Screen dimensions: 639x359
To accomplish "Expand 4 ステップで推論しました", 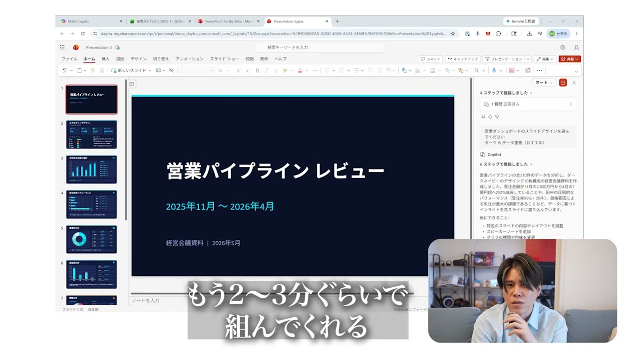I will (x=506, y=93).
